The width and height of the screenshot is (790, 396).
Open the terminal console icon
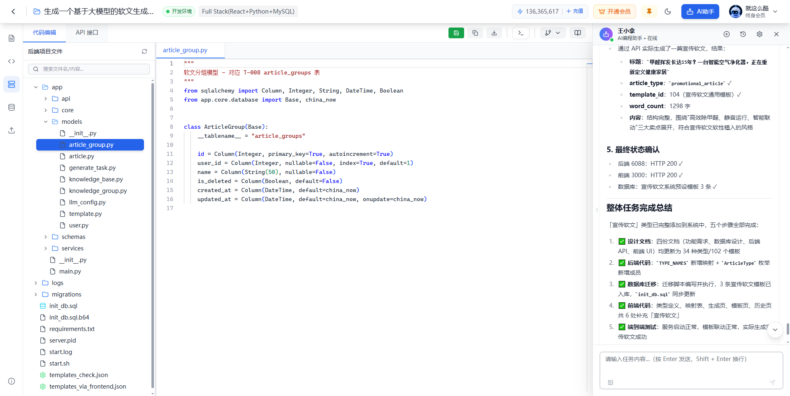pos(521,33)
